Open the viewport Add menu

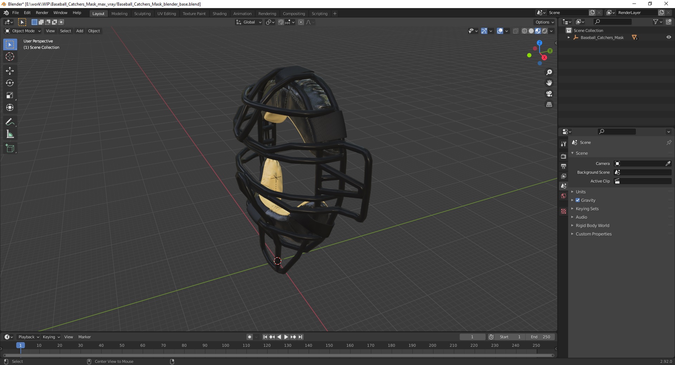(x=80, y=31)
